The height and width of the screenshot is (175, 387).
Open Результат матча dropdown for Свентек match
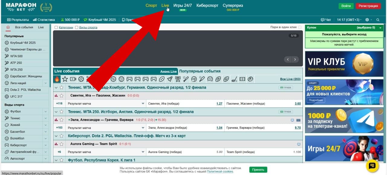[x=106, y=104]
